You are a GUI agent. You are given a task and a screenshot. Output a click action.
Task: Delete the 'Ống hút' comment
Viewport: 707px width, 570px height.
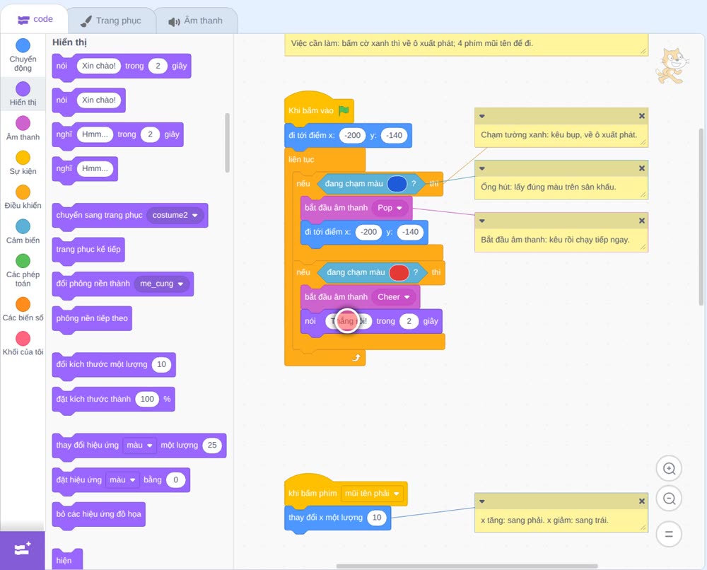[642, 168]
